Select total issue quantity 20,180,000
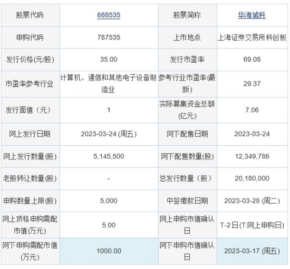Screen dimensions: 290x269 click(252, 178)
